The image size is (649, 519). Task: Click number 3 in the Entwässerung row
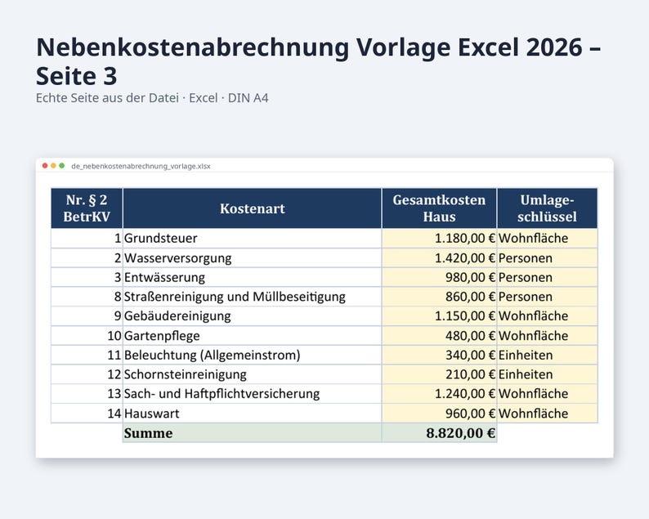tap(87, 277)
